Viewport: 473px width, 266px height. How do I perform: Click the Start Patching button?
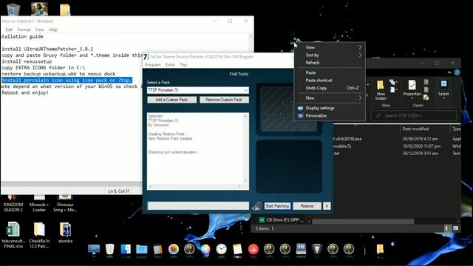coord(278,206)
